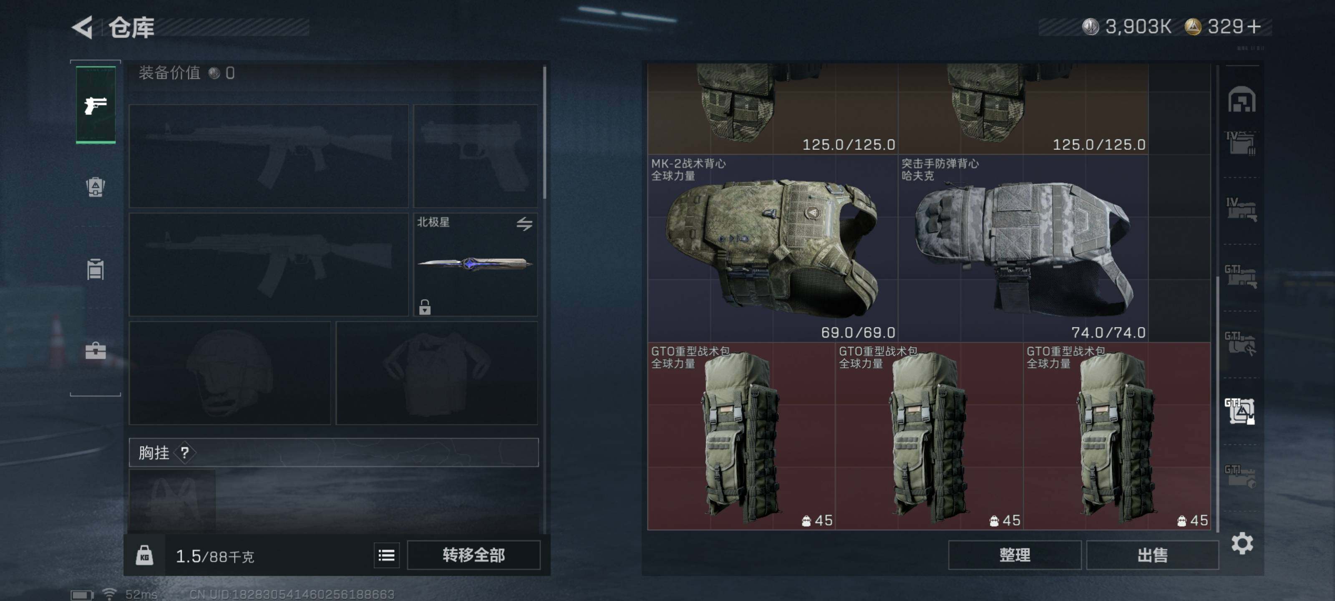Open the chest rig sidebar tab

coord(96,269)
